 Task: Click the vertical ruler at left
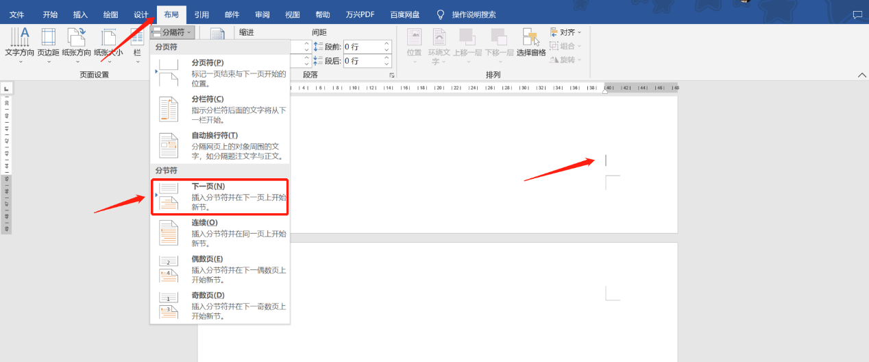tap(6, 165)
